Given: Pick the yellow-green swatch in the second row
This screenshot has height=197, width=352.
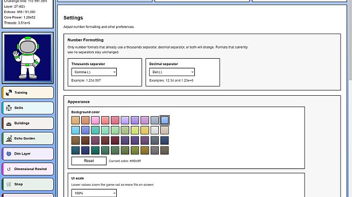Looking at the screenshot, I should pos(135,130).
